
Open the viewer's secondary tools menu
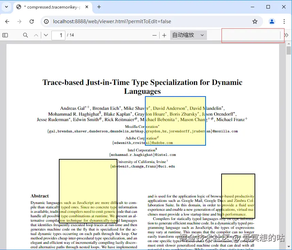286,35
